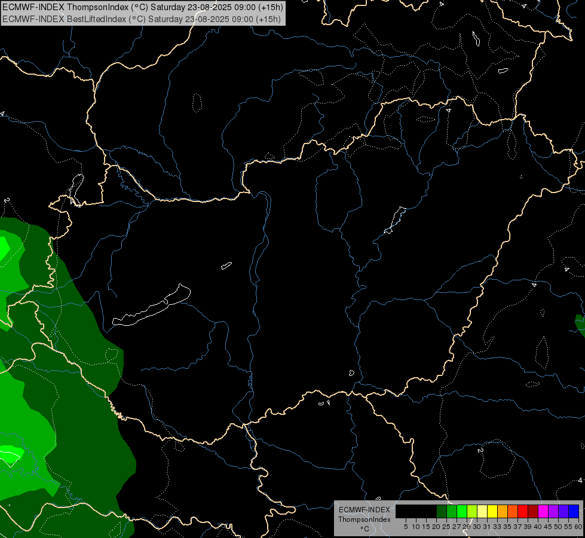Click the legend value 10
Viewport: 585px width, 538px height.
pos(416,527)
